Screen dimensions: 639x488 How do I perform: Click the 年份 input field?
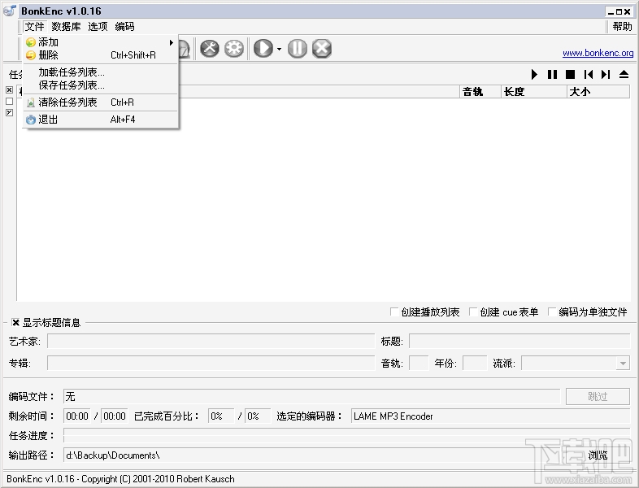[475, 363]
